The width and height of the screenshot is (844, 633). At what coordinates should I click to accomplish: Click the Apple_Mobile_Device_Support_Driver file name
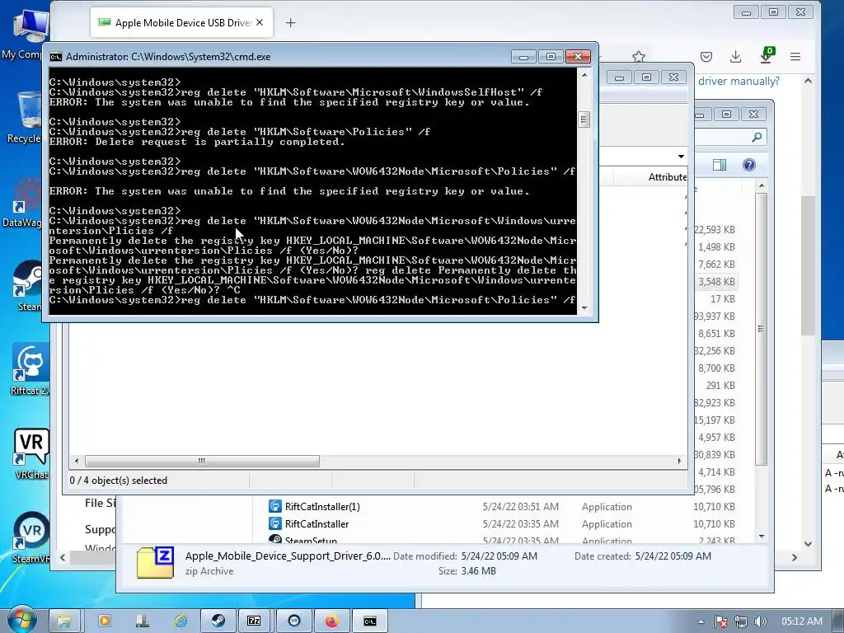pos(288,556)
